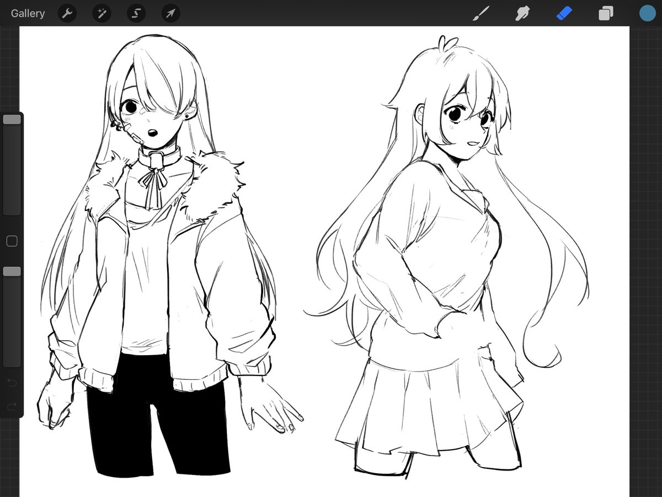Select the Smudge tool
Image resolution: width=662 pixels, height=497 pixels.
pos(522,13)
